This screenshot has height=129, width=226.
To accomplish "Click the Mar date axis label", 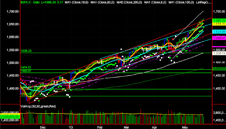I will [x=126, y=128].
